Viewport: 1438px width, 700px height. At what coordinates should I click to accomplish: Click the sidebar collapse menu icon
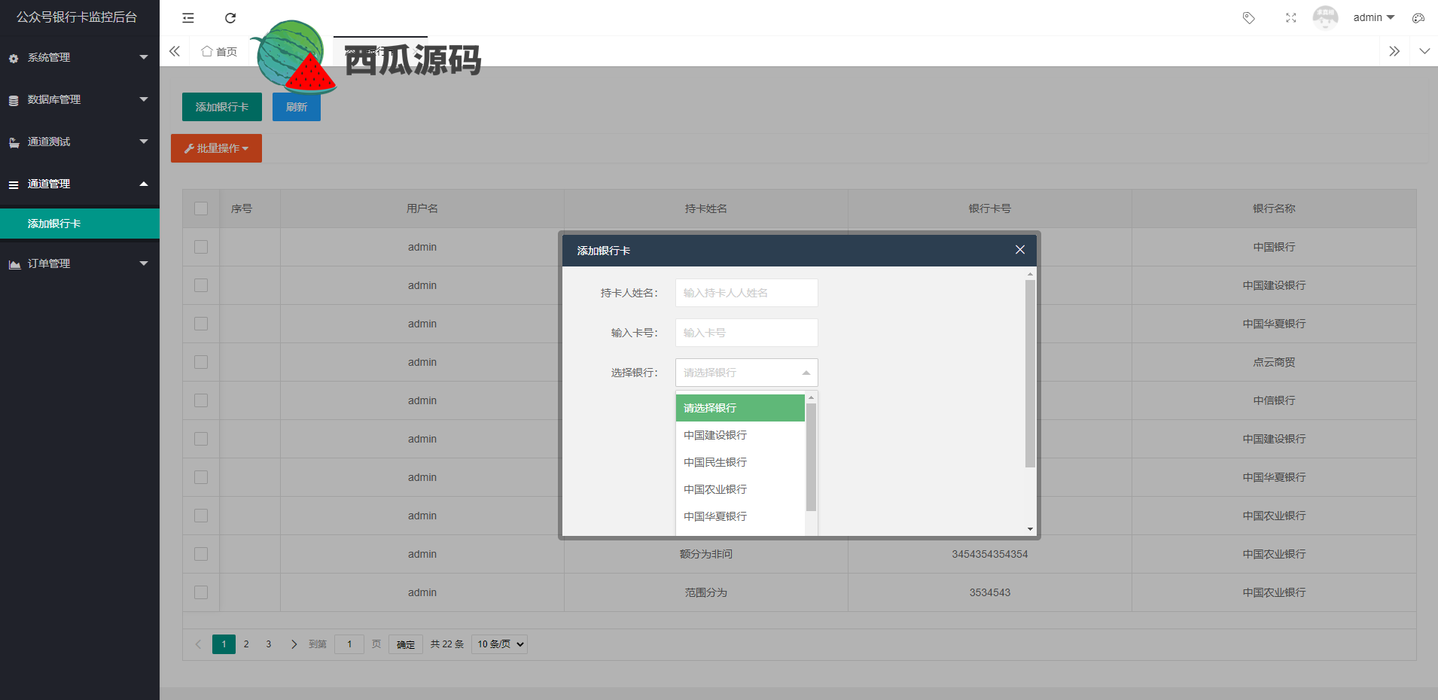click(x=188, y=18)
